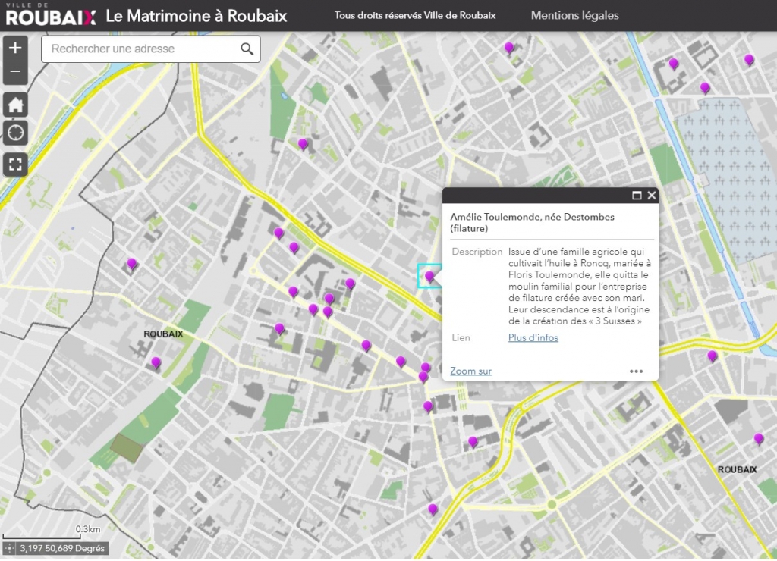
Task: Click 'Le Matrimoine à Roubaix' title
Action: [x=197, y=16]
